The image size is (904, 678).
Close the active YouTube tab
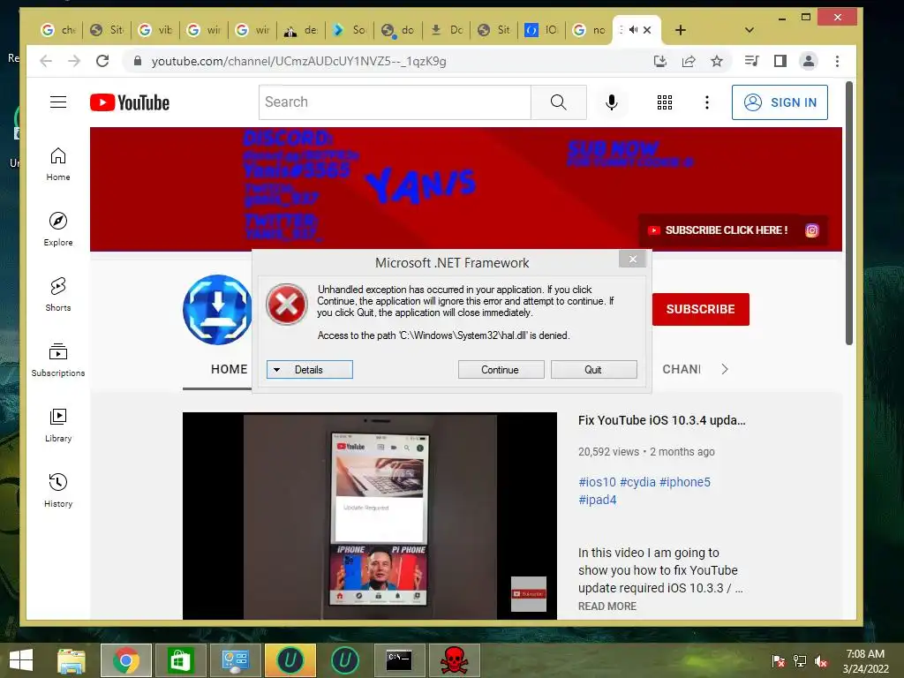(647, 30)
